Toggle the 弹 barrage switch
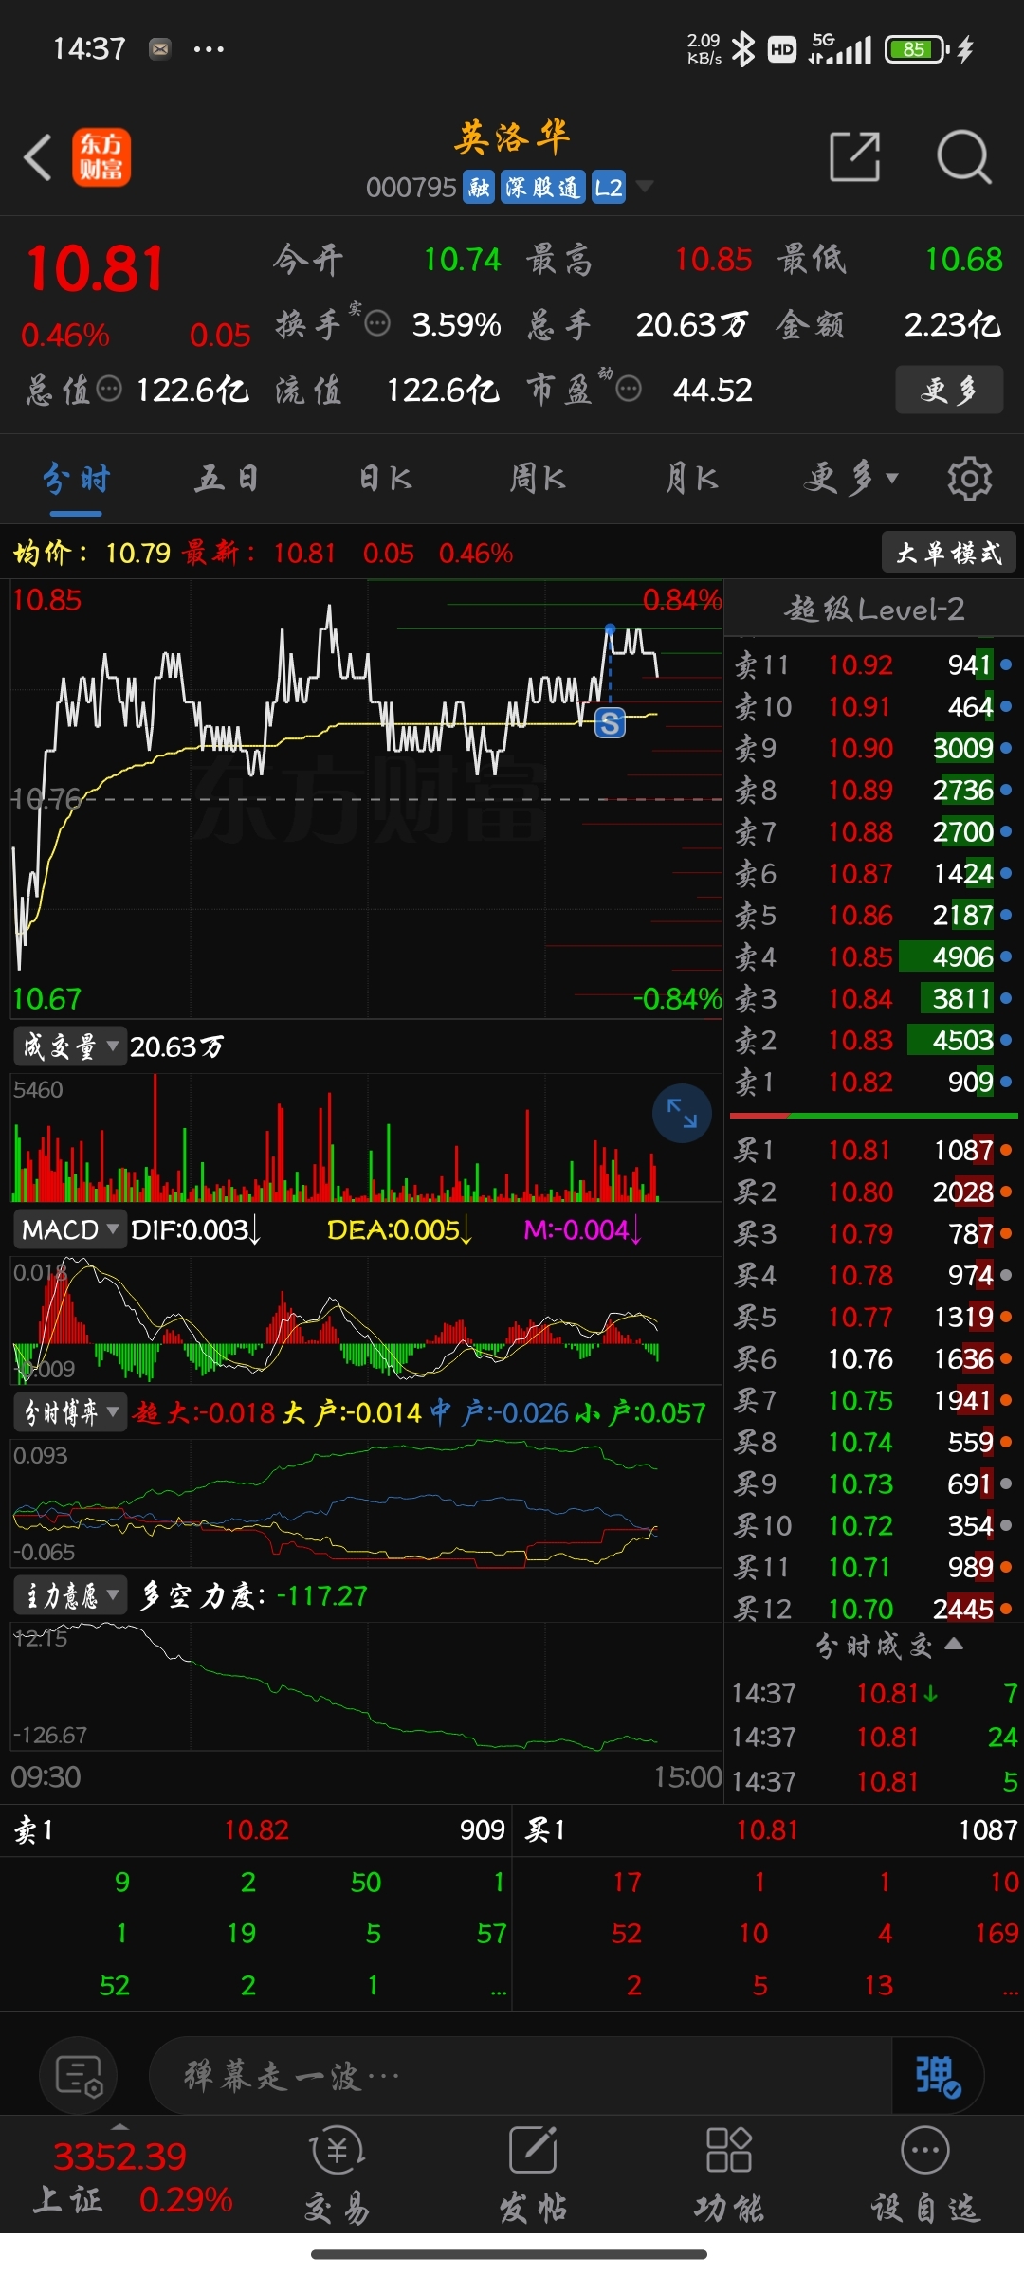The image size is (1024, 2275). pyautogui.click(x=938, y=2076)
